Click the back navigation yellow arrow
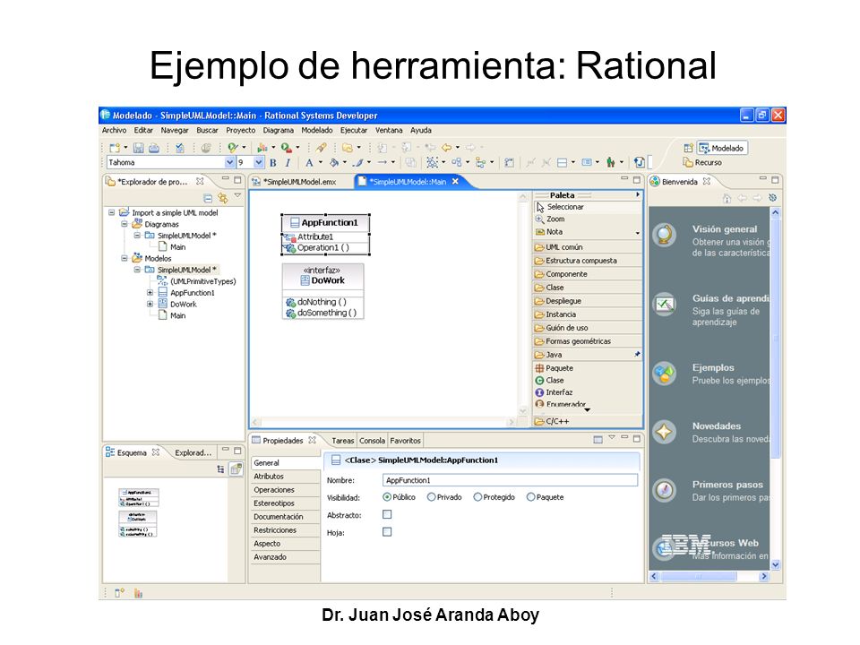 click(446, 148)
